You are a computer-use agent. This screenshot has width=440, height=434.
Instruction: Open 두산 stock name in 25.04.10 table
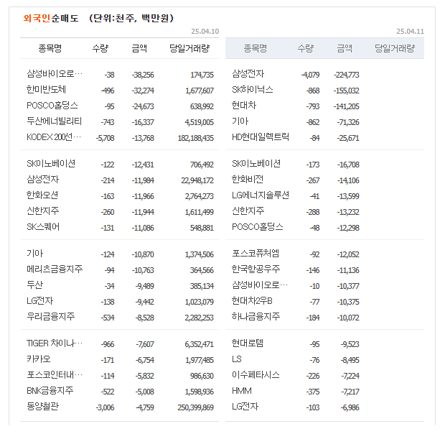(34, 285)
